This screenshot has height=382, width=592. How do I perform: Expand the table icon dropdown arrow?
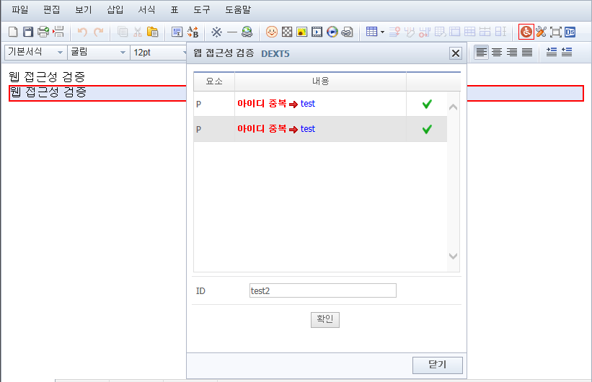(x=382, y=32)
